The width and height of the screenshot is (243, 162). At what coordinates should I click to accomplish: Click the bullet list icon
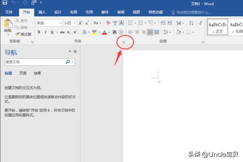coord(130,23)
